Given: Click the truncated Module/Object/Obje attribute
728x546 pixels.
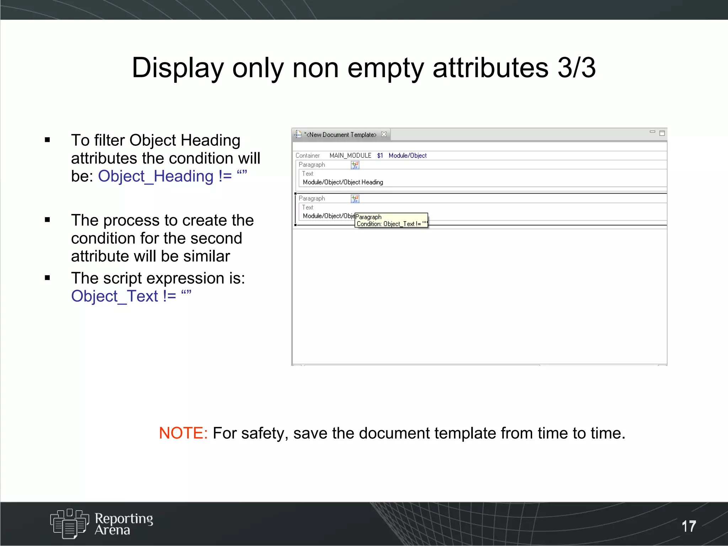Looking at the screenshot, I should tap(328, 216).
